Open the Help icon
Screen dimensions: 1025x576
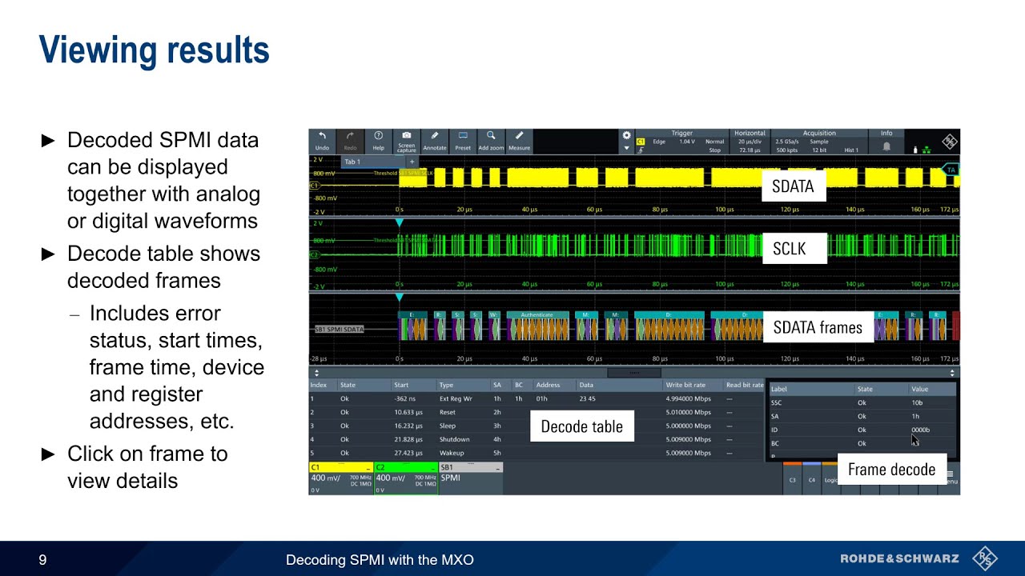(x=378, y=141)
